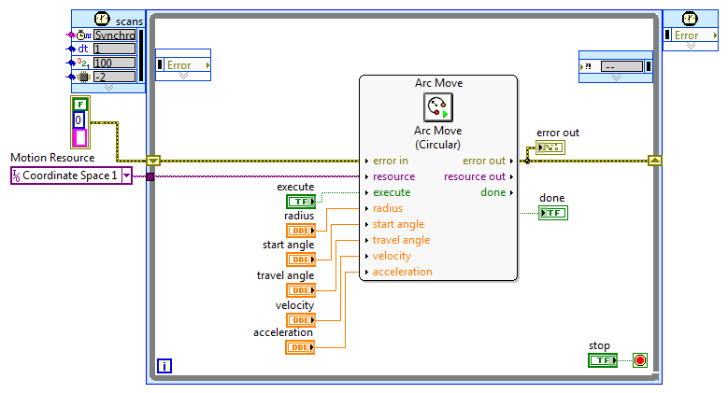This screenshot has width=728, height=393.
Task: Click the pink string in error cluster constant
Action: (x=79, y=137)
